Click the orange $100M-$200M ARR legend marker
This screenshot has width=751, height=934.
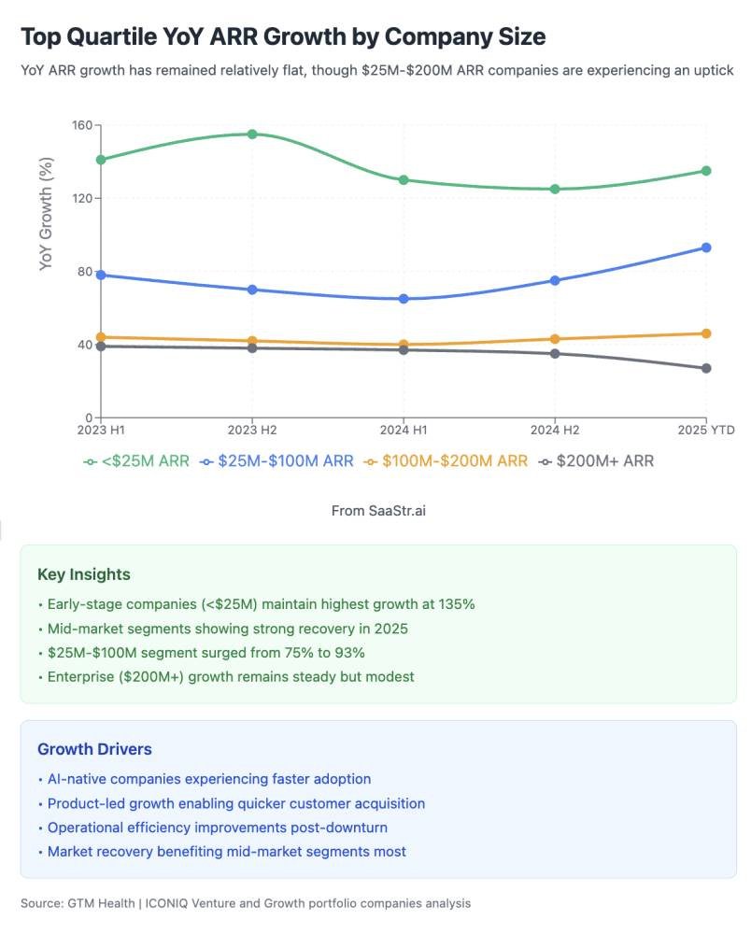[x=372, y=461]
